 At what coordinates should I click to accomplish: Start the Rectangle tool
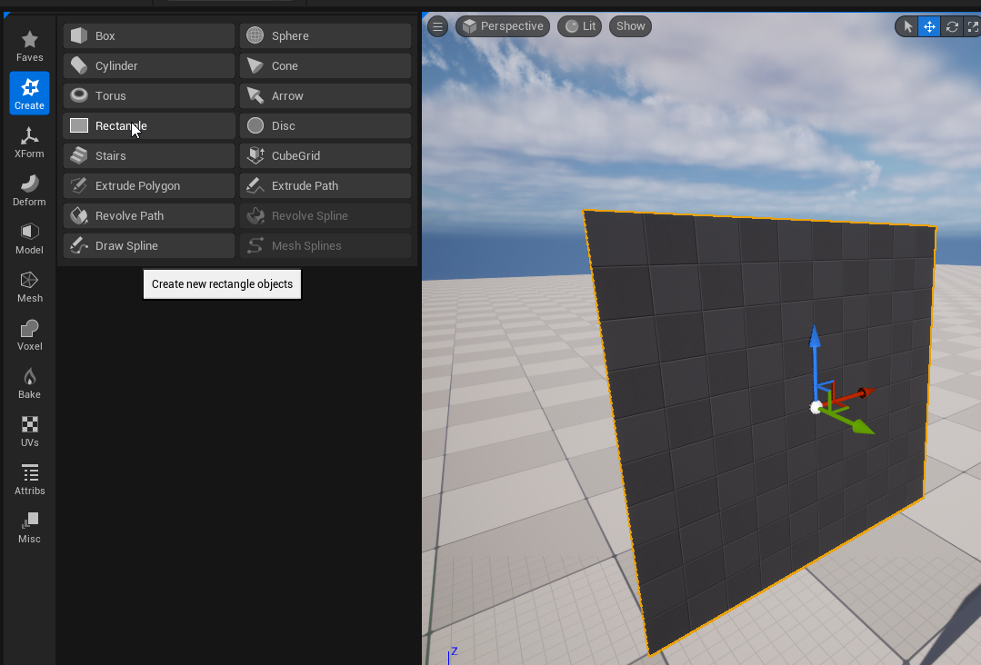149,125
